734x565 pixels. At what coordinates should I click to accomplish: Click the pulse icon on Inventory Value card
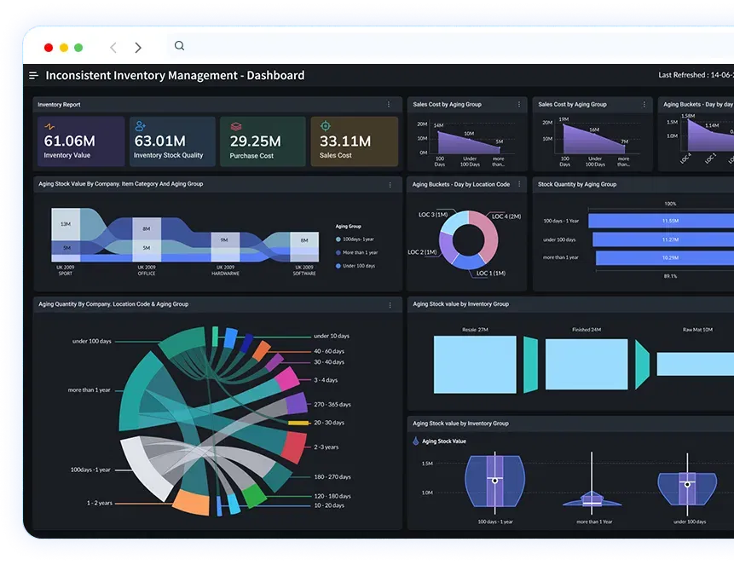[49, 126]
